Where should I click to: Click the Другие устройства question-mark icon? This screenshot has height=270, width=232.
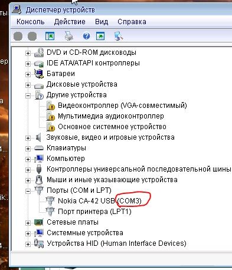(x=39, y=95)
